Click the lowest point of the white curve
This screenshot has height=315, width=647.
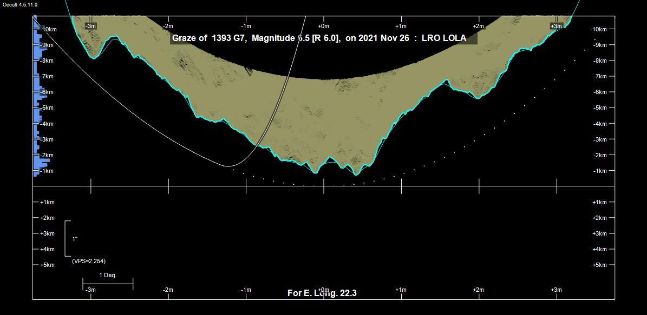[x=228, y=166]
